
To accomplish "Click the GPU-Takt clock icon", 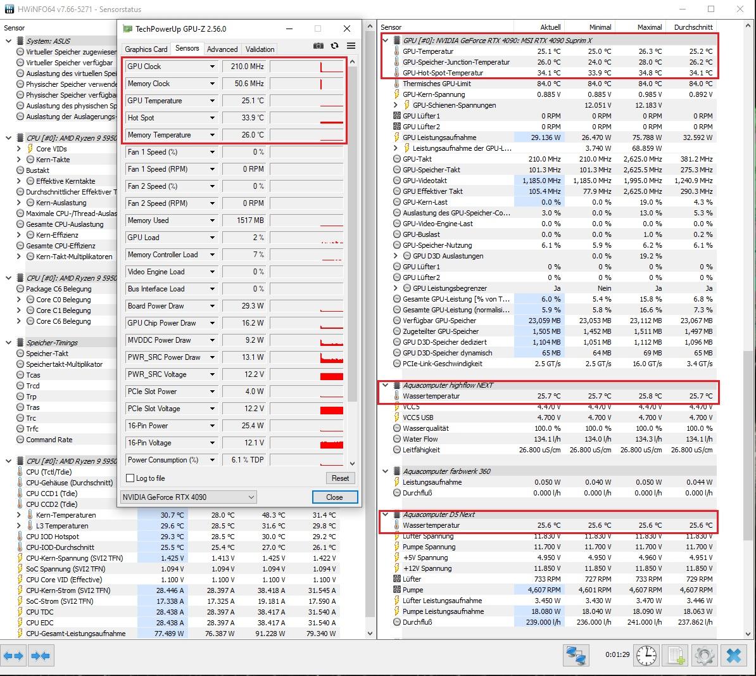I will [x=397, y=159].
